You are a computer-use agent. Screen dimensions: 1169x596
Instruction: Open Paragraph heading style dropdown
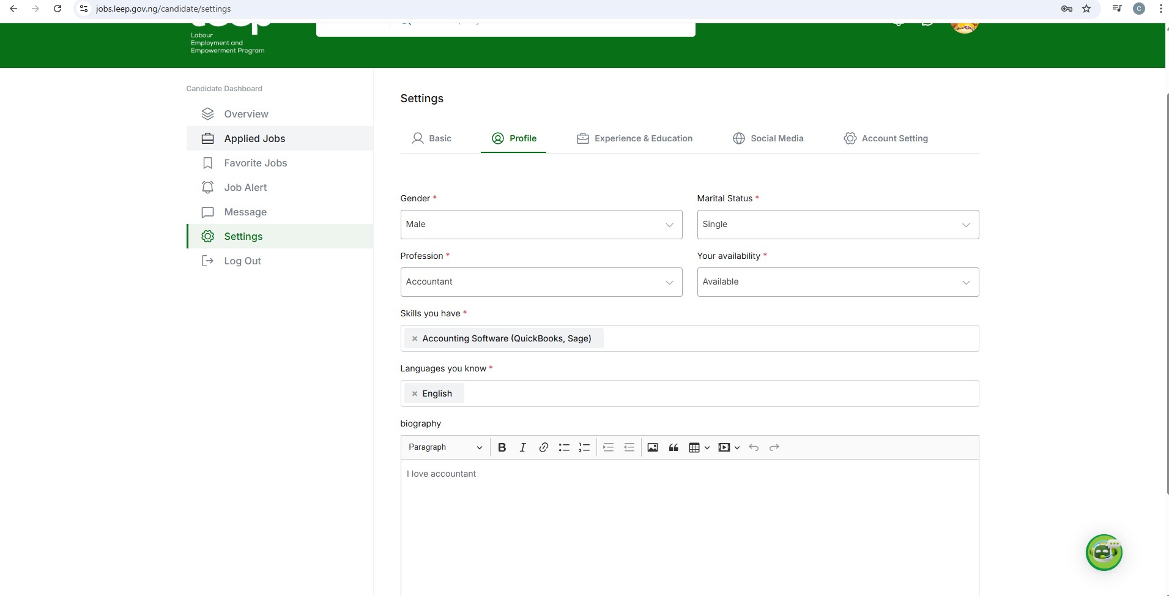click(x=445, y=447)
